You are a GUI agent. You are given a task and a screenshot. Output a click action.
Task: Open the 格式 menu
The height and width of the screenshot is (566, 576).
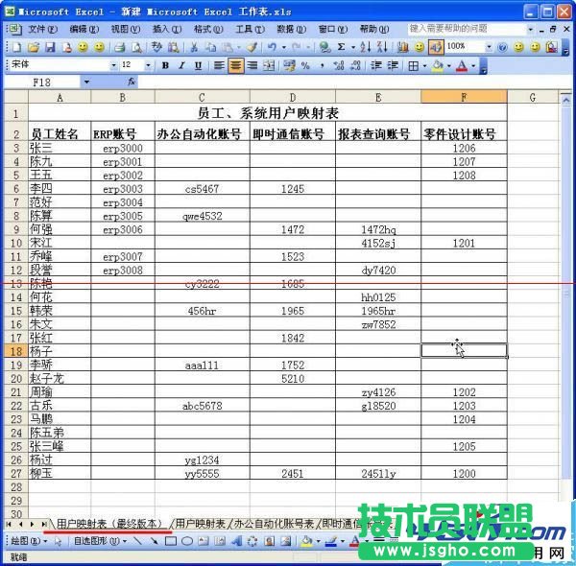(x=203, y=29)
